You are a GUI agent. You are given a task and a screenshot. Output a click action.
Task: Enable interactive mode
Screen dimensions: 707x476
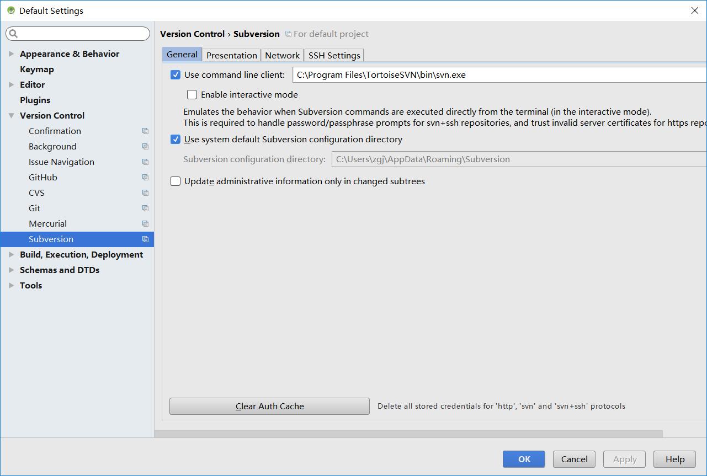(x=192, y=94)
